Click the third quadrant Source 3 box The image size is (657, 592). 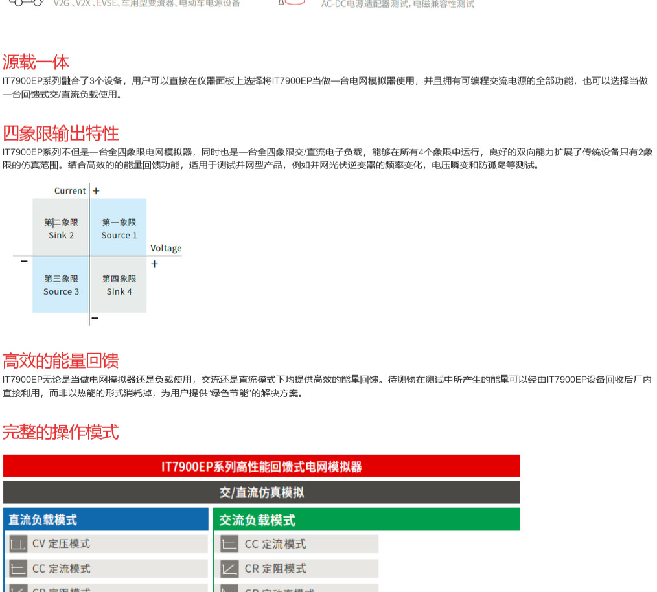[x=61, y=285]
